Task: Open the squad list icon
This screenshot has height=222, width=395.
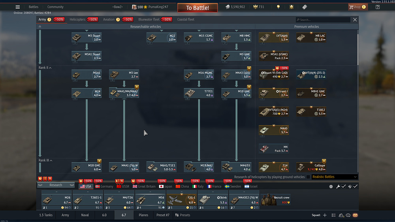Action: pyautogui.click(x=333, y=215)
